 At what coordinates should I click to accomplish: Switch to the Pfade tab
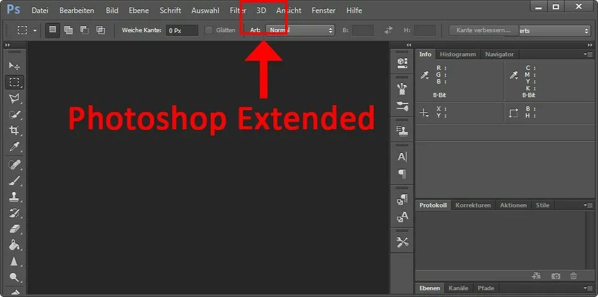[x=486, y=288]
